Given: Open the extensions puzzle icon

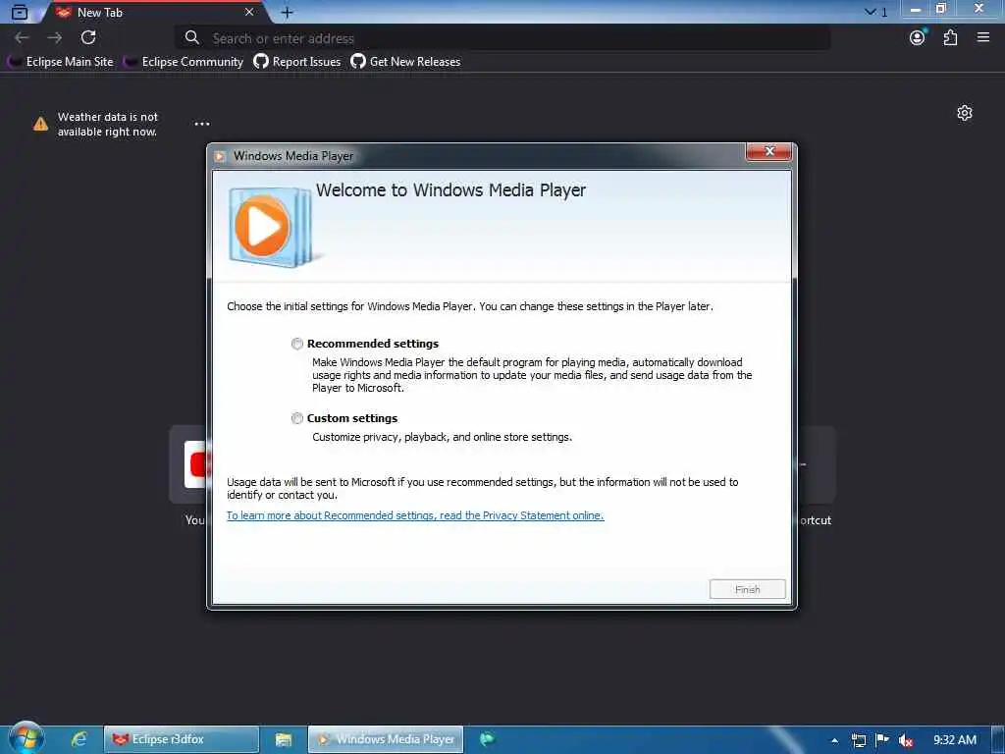Looking at the screenshot, I should pos(950,38).
